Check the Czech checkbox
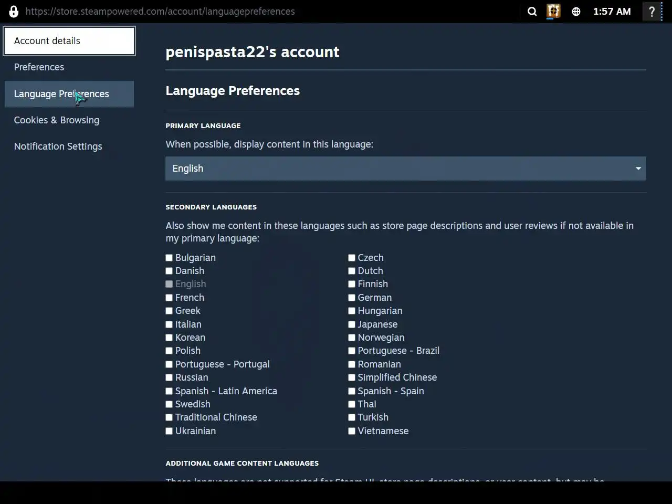The width and height of the screenshot is (672, 504). pos(352,258)
